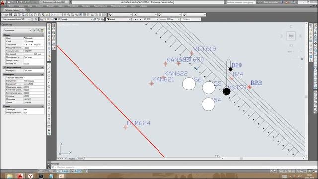Click the Paste icon in the Standard toolbar
Screen dimensions: 318x179
tap(39, 15)
